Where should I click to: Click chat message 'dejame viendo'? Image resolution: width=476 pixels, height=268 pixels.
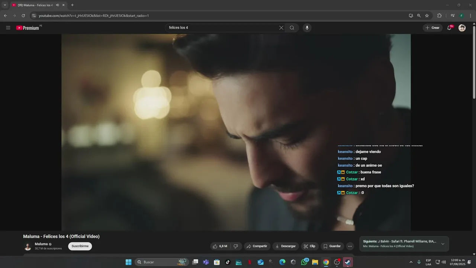pos(368,152)
